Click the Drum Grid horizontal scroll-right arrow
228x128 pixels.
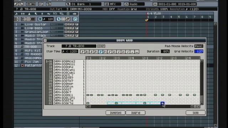click(192, 107)
